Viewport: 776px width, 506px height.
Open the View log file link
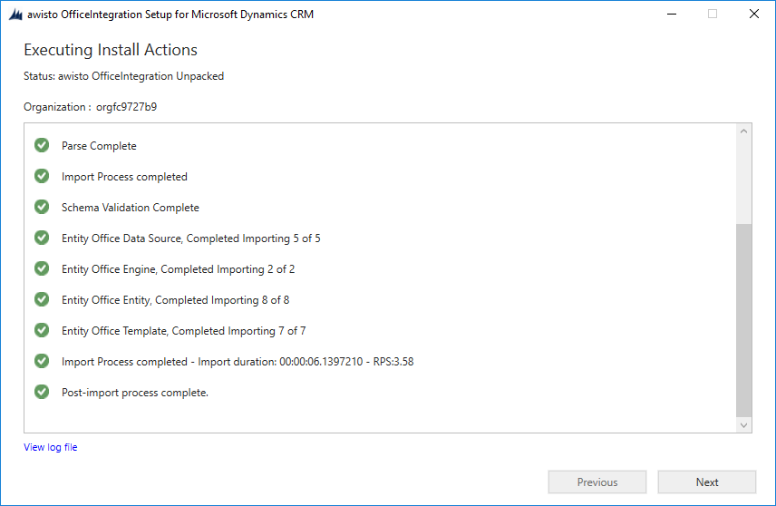coord(51,447)
